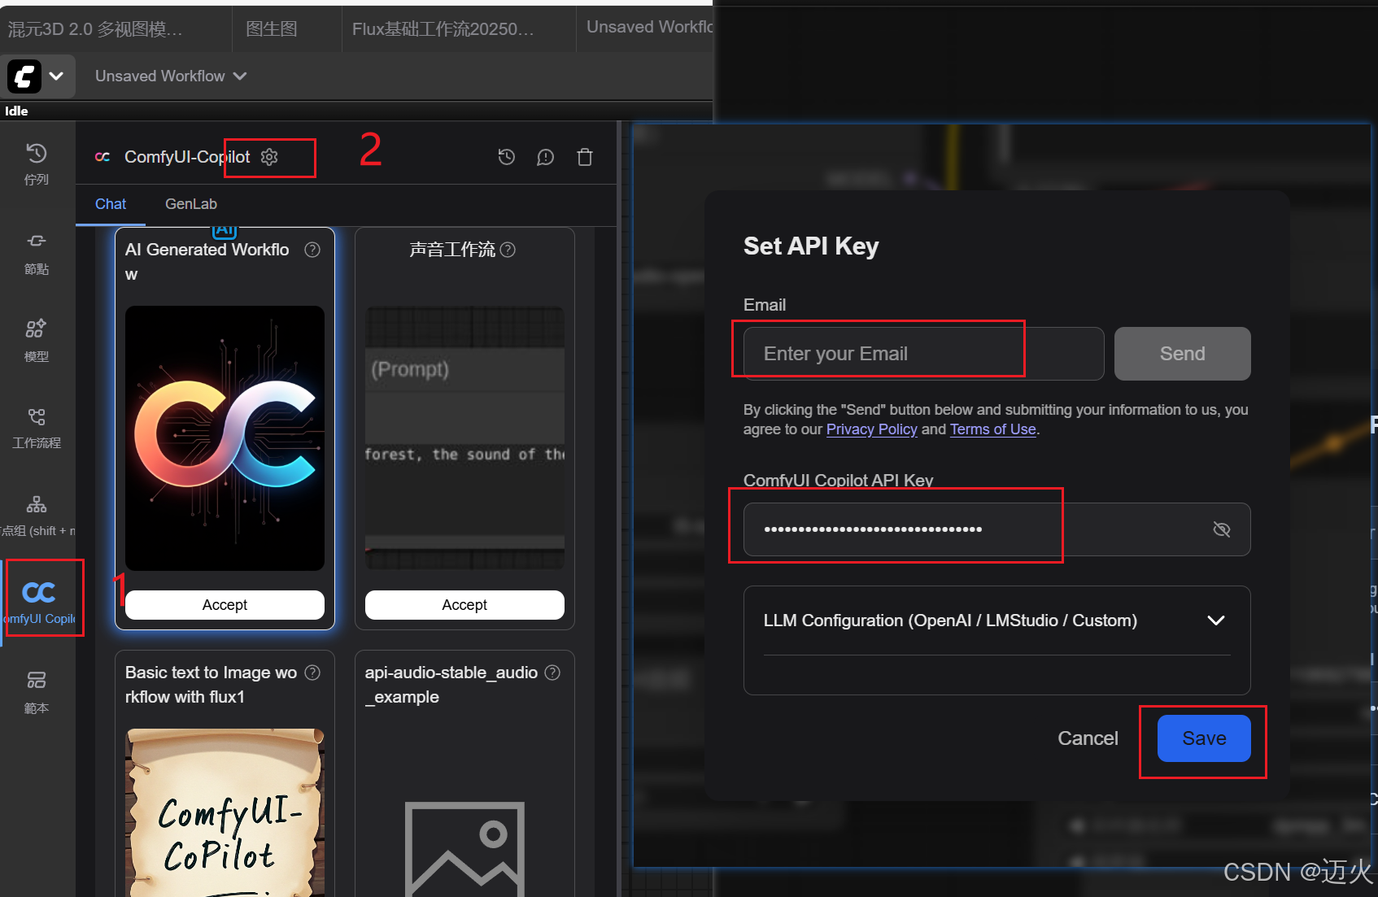This screenshot has height=897, width=1378.
Task: Expand the LLM Configuration section
Action: (x=996, y=620)
